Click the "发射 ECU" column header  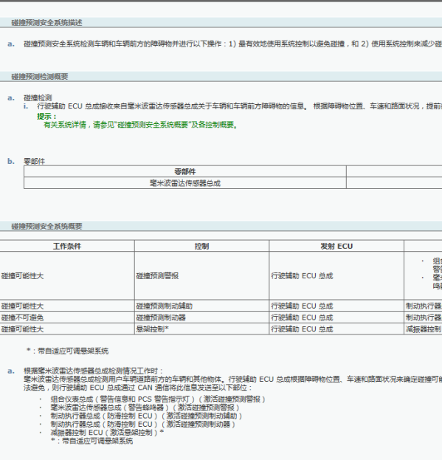tap(336, 246)
